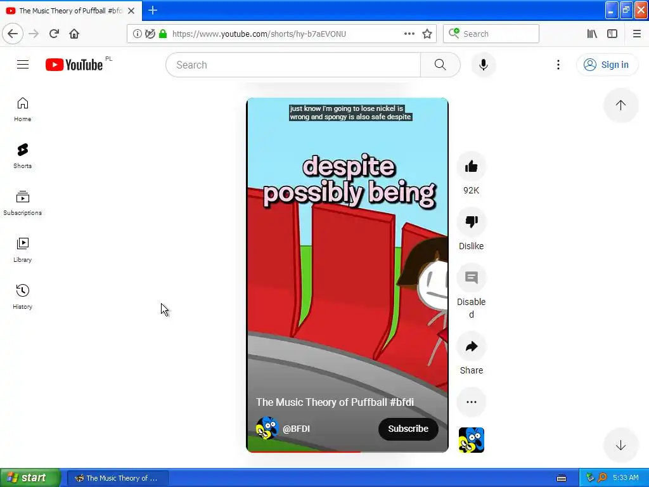The image size is (649, 487).
Task: Click the browser forward arrow
Action: click(x=34, y=34)
